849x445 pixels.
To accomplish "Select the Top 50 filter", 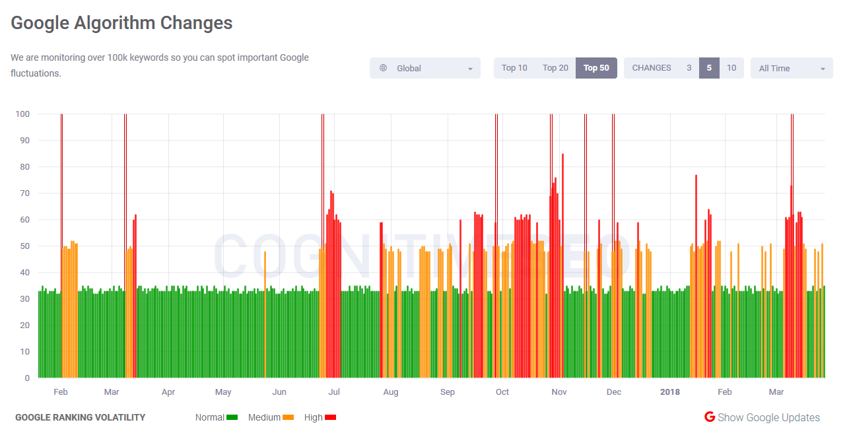I will (x=595, y=67).
